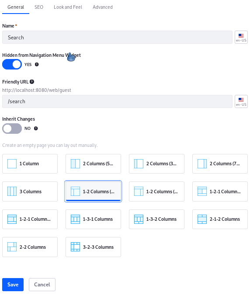Click the Friendly URL input field

coord(117,101)
